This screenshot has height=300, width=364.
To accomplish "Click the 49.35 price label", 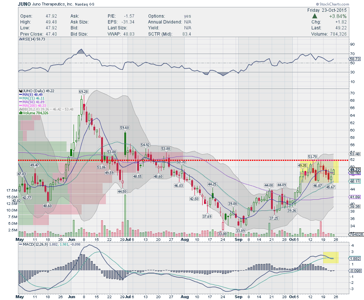I will (x=302, y=165).
